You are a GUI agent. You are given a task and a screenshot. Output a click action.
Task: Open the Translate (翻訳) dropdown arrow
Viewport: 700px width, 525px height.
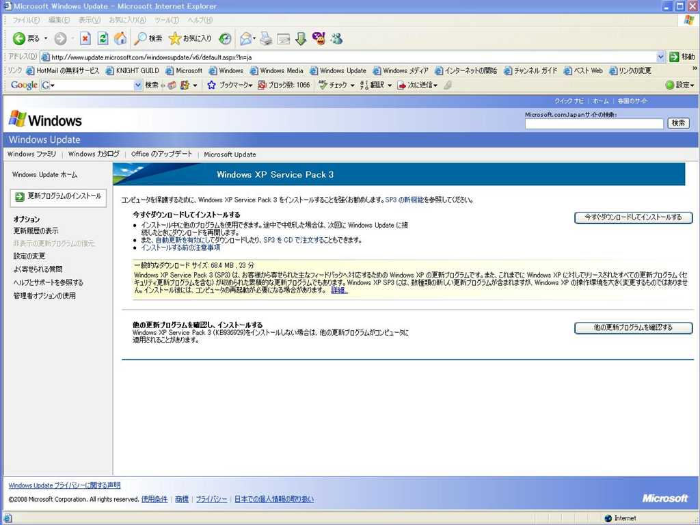389,85
